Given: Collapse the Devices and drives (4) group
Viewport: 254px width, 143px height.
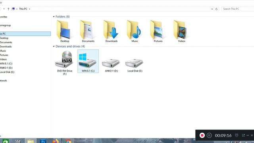Looking at the screenshot, I should (54, 46).
